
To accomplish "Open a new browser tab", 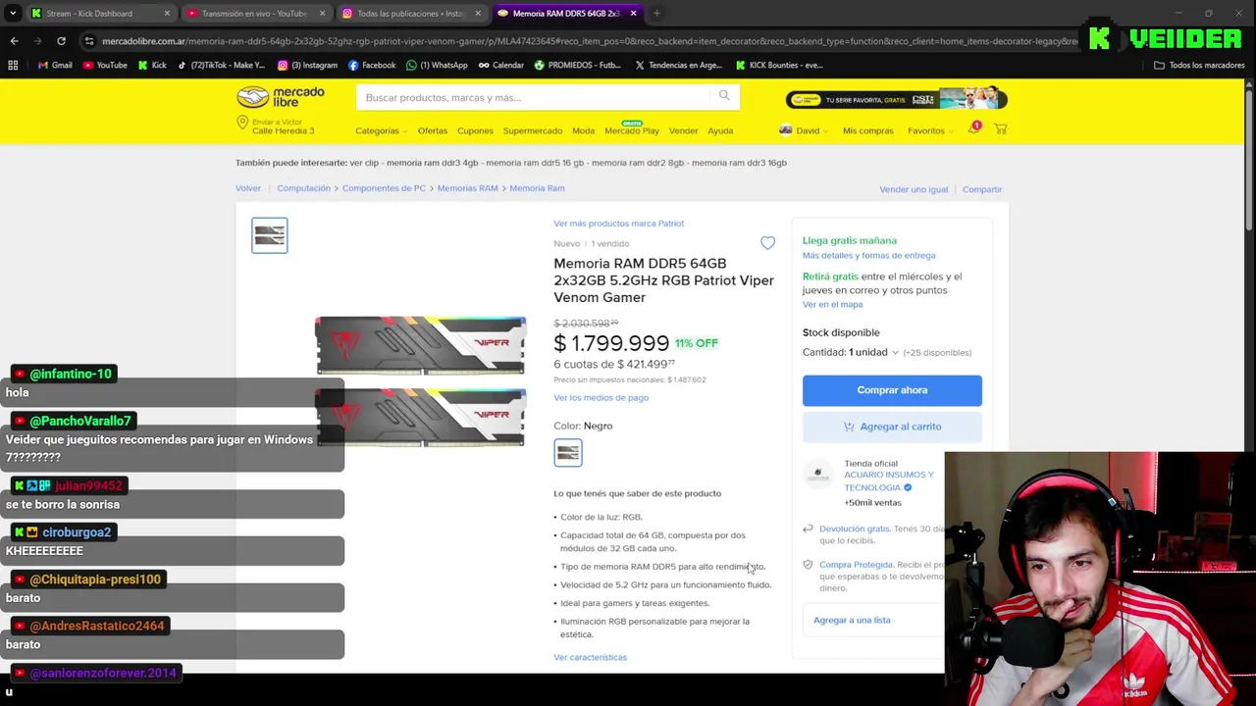I will (x=656, y=14).
